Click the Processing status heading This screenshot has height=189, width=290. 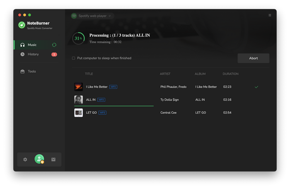coord(120,35)
